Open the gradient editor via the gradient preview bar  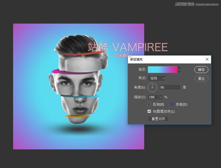pos(163,69)
